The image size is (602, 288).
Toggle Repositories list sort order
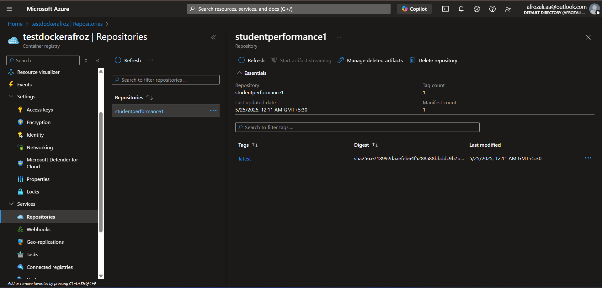(x=150, y=98)
